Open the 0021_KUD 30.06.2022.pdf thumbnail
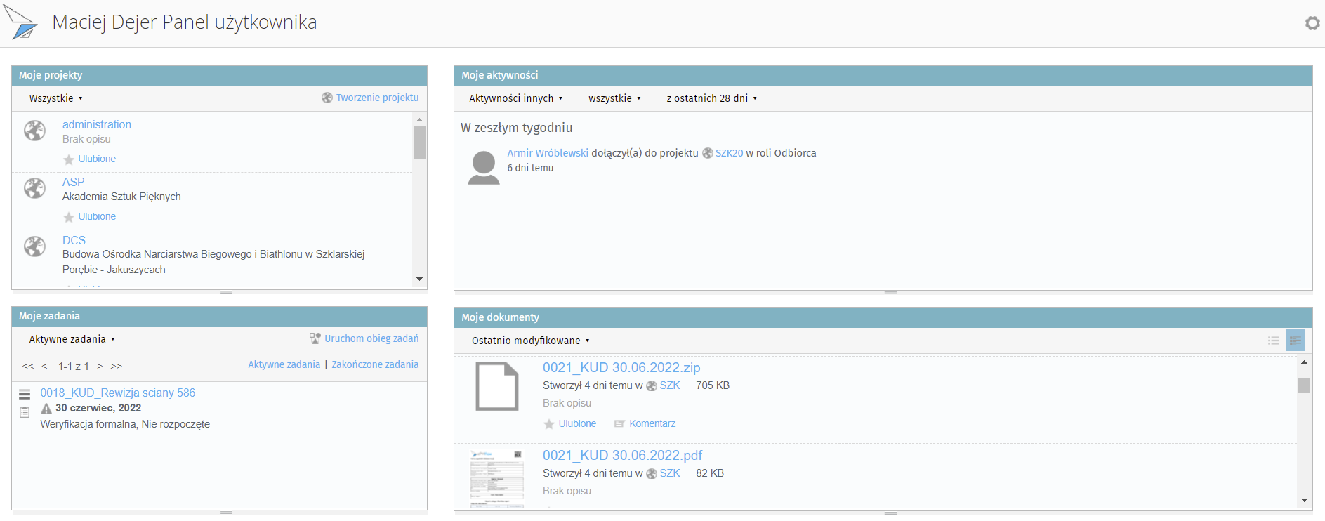 click(x=496, y=477)
